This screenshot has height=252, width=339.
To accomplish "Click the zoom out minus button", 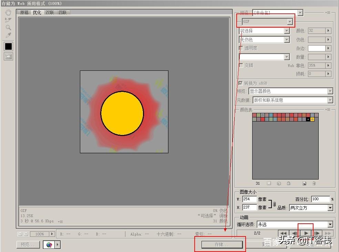I will [20, 234].
